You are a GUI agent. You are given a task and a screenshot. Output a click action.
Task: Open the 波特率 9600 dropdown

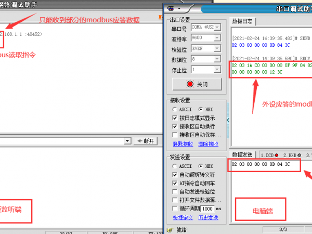(x=217, y=38)
